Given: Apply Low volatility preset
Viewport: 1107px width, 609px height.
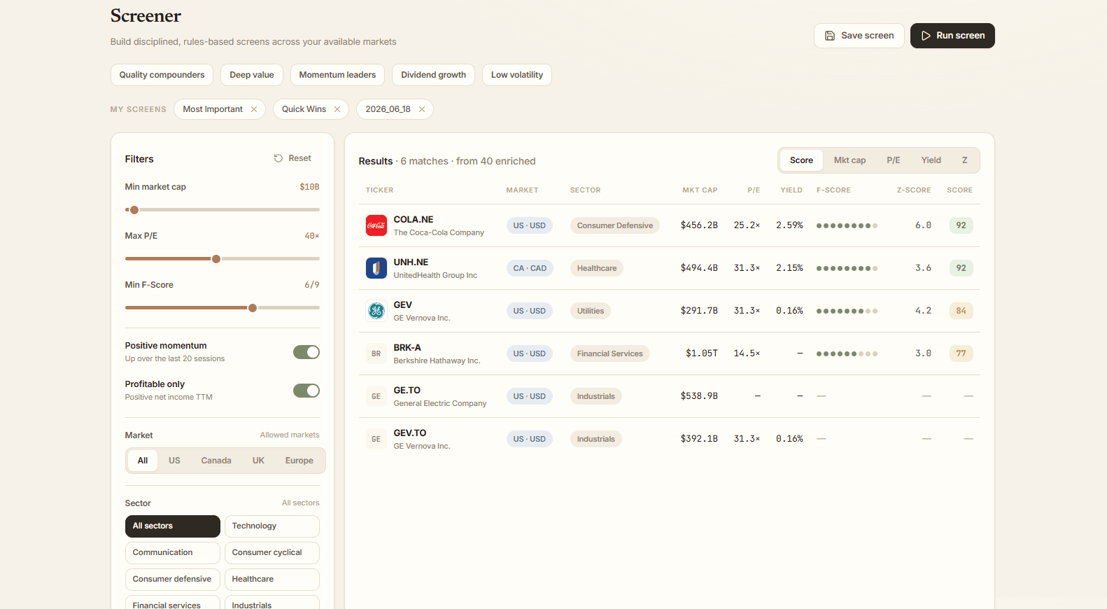Looking at the screenshot, I should [x=517, y=75].
